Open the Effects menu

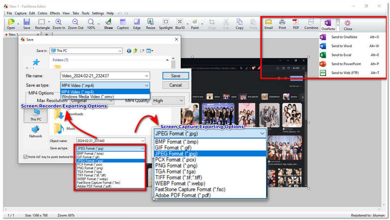tap(55, 13)
